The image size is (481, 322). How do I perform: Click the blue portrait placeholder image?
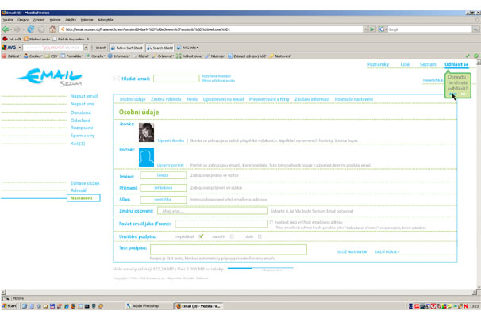(146, 157)
